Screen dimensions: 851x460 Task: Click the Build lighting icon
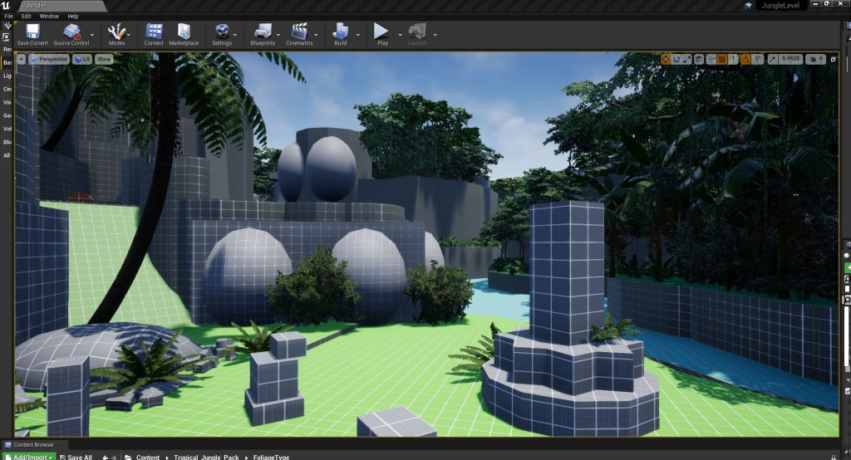340,32
